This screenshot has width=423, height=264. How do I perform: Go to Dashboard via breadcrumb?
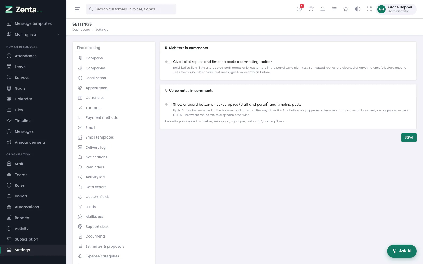point(81,30)
